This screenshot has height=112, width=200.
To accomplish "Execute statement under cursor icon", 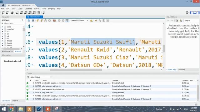I will (42, 21).
